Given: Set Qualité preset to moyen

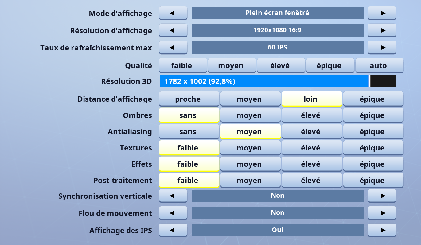Looking at the screenshot, I should pyautogui.click(x=232, y=65).
